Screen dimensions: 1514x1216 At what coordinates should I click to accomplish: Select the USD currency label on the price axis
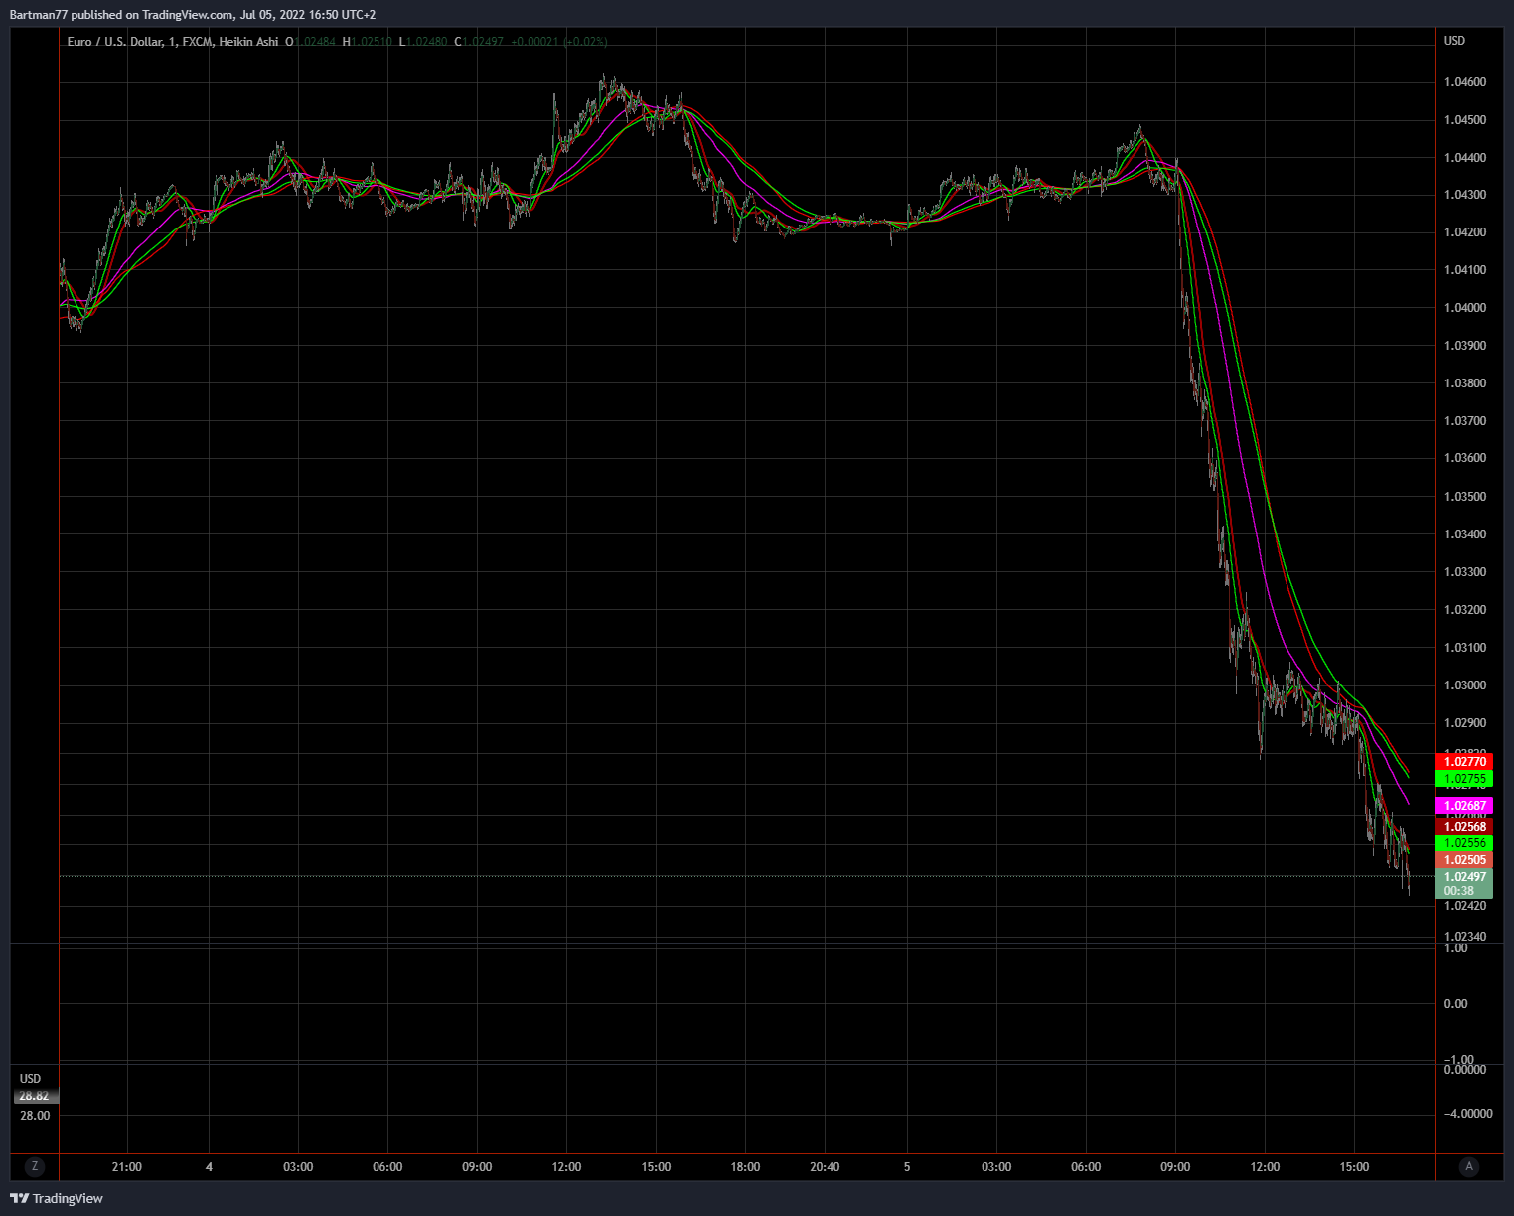(1452, 41)
